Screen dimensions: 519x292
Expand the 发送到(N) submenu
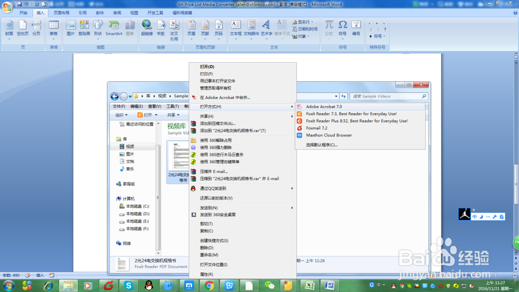point(242,208)
